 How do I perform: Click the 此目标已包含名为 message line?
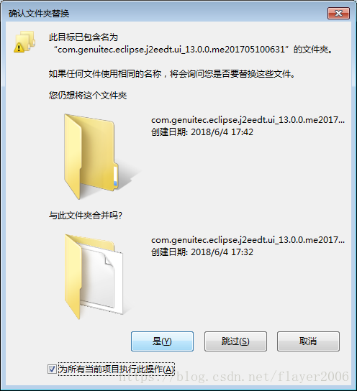click(83, 37)
